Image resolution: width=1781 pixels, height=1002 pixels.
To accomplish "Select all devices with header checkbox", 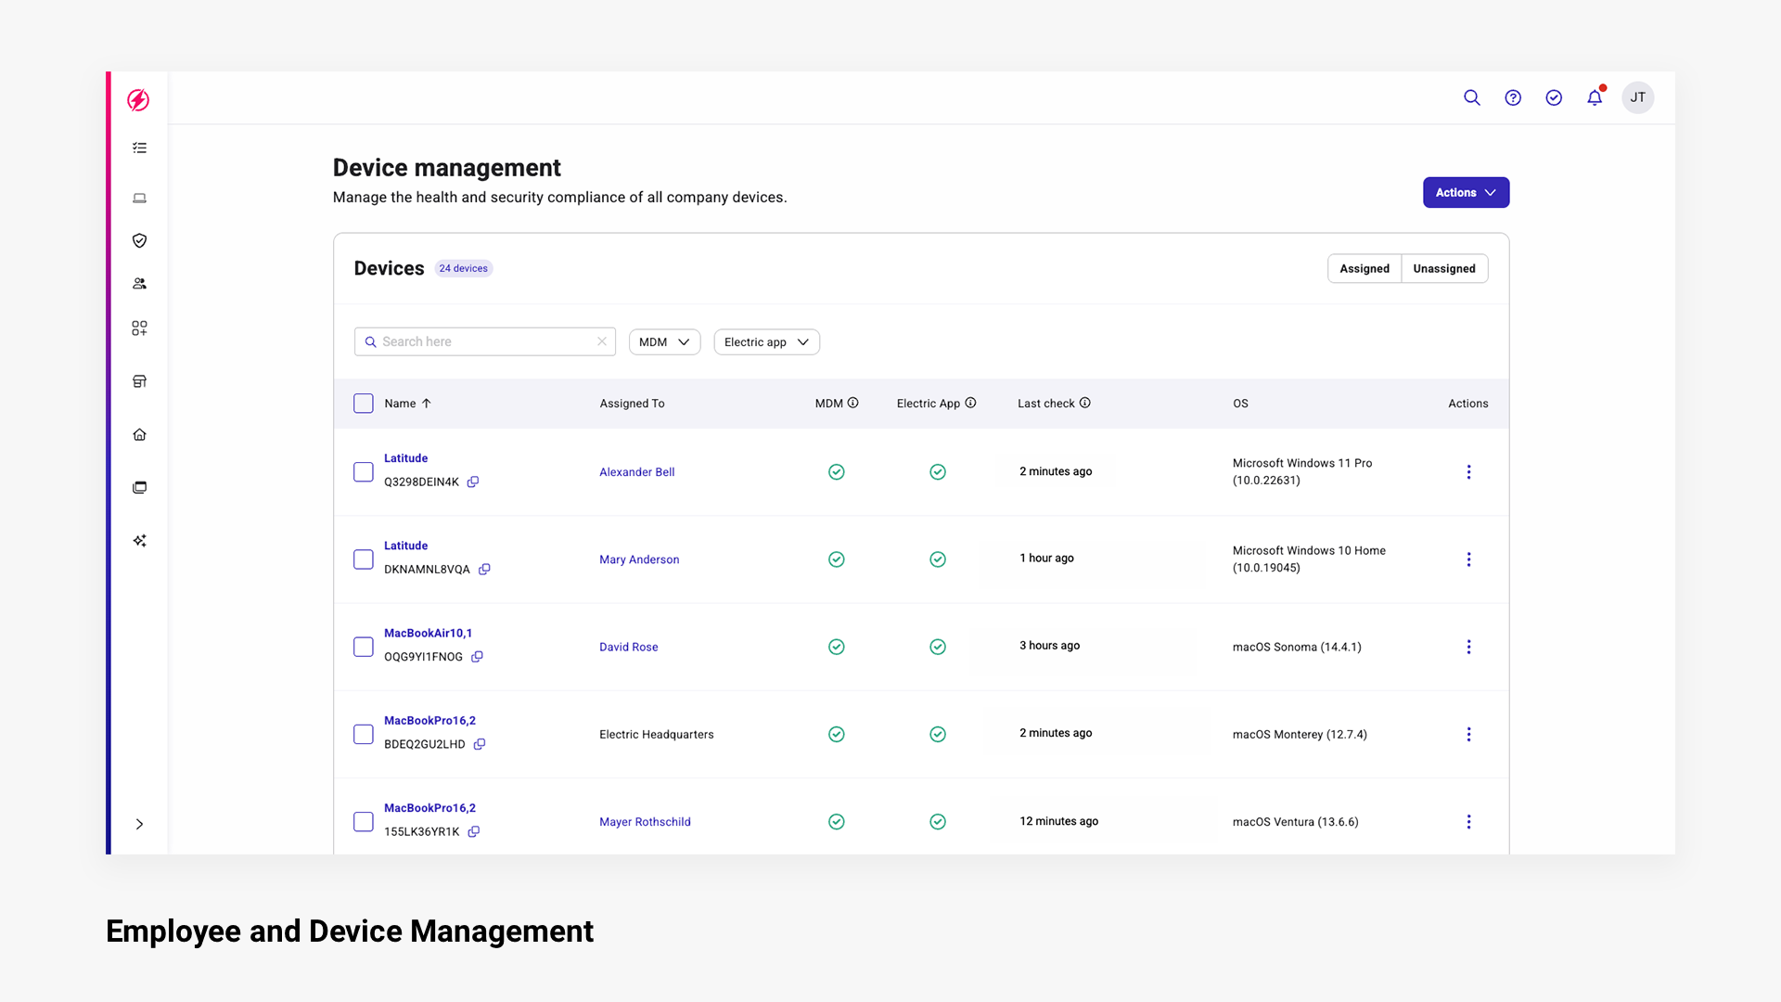I will click(364, 404).
